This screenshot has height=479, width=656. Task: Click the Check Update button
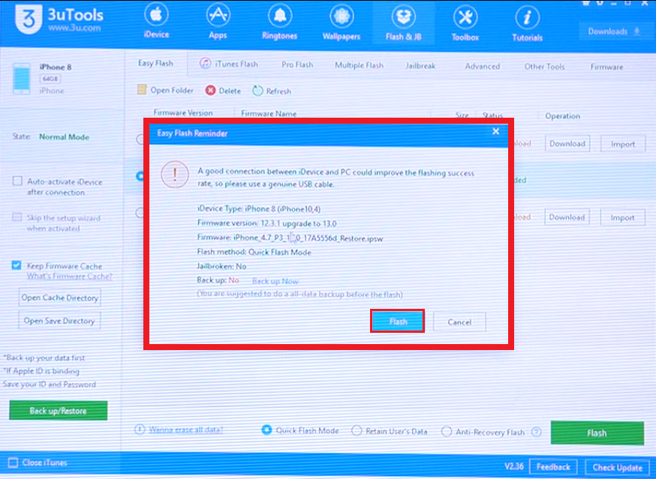(617, 468)
